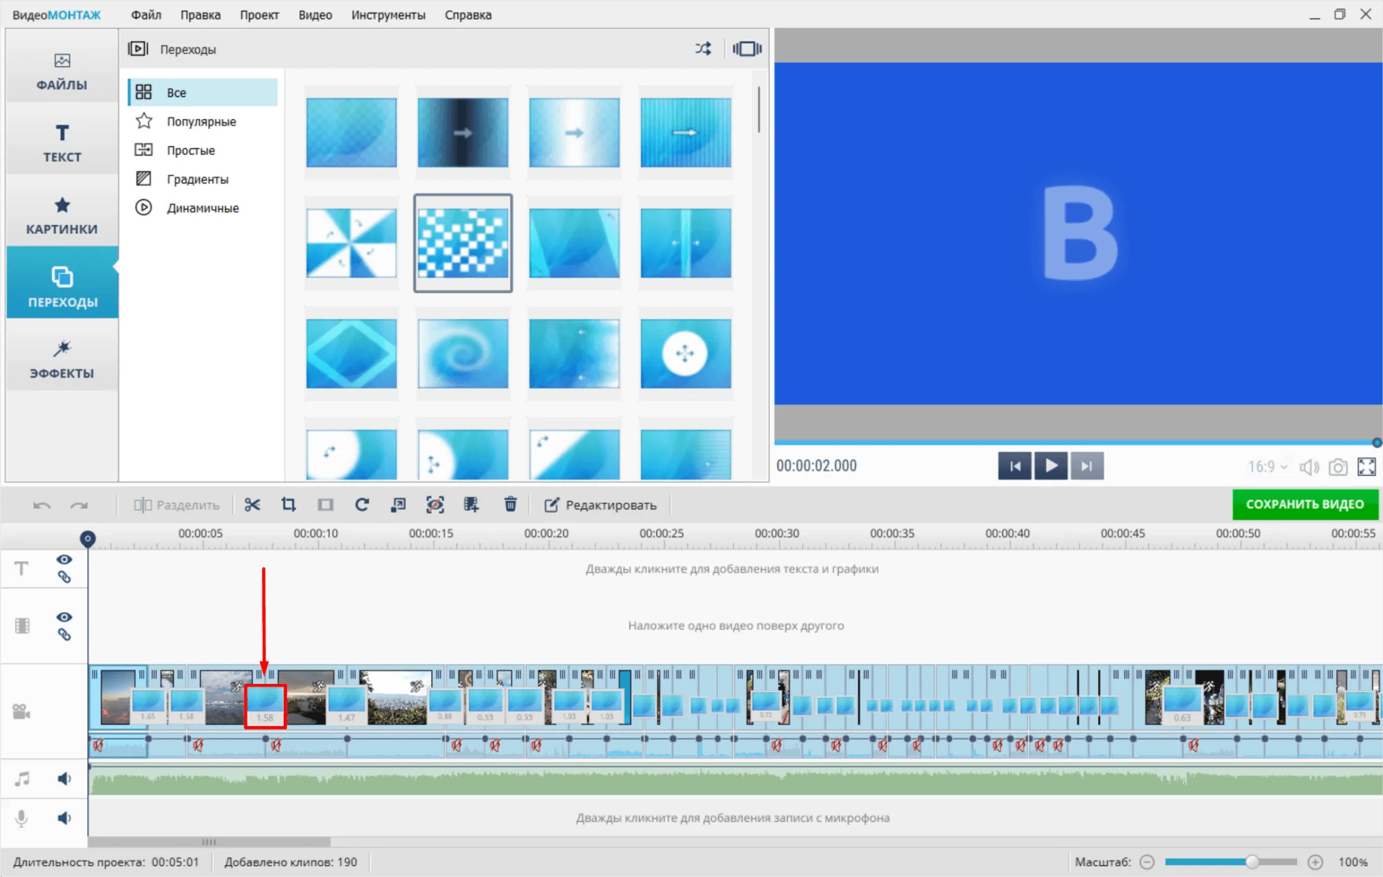Open fullscreen preview mode
The image size is (1383, 877).
pyautogui.click(x=1366, y=467)
